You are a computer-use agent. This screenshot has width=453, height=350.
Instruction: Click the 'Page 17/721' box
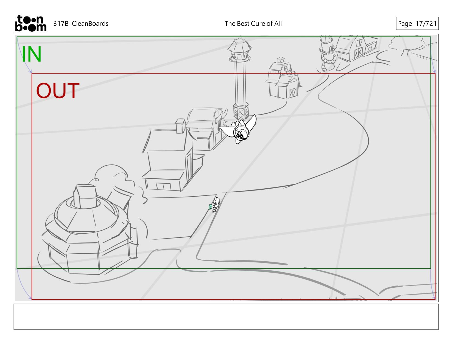coord(417,23)
